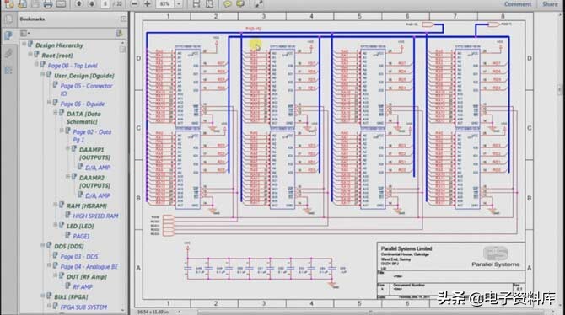Open bookmark Page 06 - Dguide
Viewport: 565px width, 315px height.
(83, 104)
